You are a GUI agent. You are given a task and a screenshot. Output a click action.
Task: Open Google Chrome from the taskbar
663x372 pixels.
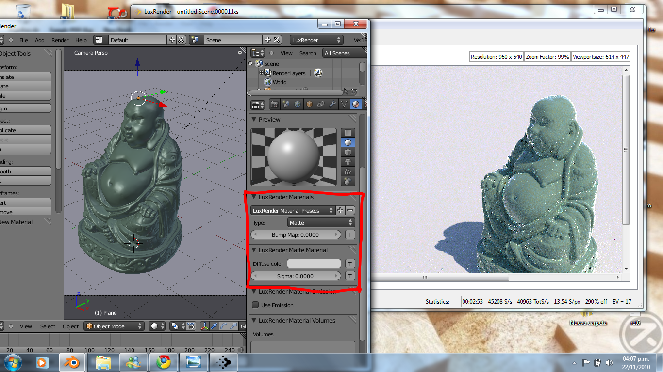pyautogui.click(x=163, y=362)
